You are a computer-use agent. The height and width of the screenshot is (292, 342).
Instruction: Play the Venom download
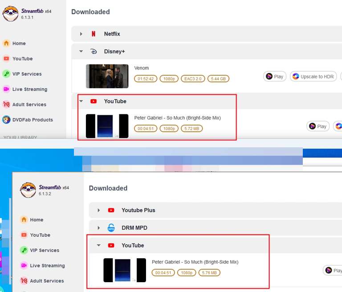[275, 76]
